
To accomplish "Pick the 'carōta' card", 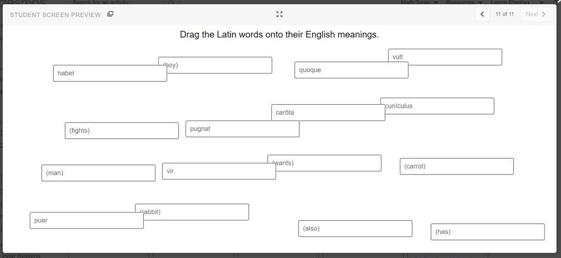I will pos(328,113).
